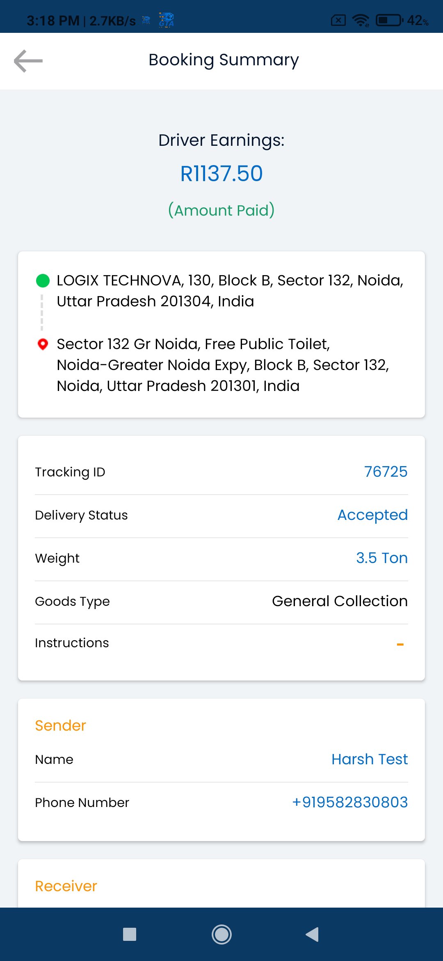Tap the R1137.50 driver earnings amount

[221, 173]
